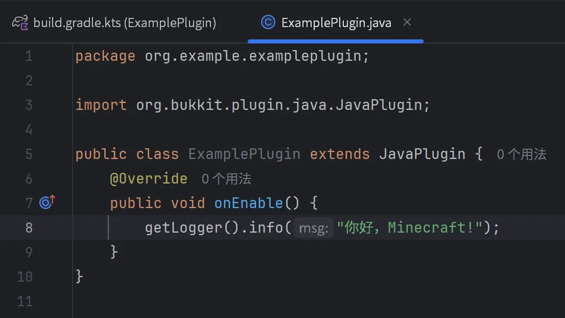Place cursor on the onEnable method name
This screenshot has height=318, width=565.
tap(248, 203)
